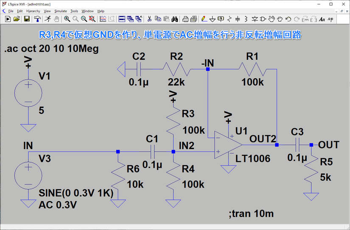Image resolution: width=350 pixels, height=230 pixels.
Task: Place a capacitor component
Action: 238,19
